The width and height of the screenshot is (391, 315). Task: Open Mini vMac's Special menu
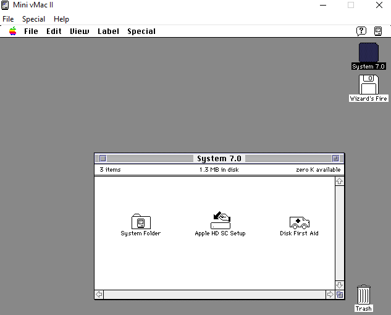click(33, 19)
